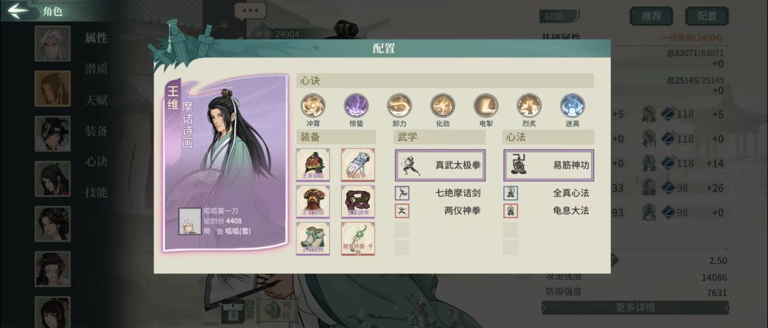Screen dimensions: 768x328
Task: Select the white-haired character portrait thumbnail
Action: click(x=53, y=43)
